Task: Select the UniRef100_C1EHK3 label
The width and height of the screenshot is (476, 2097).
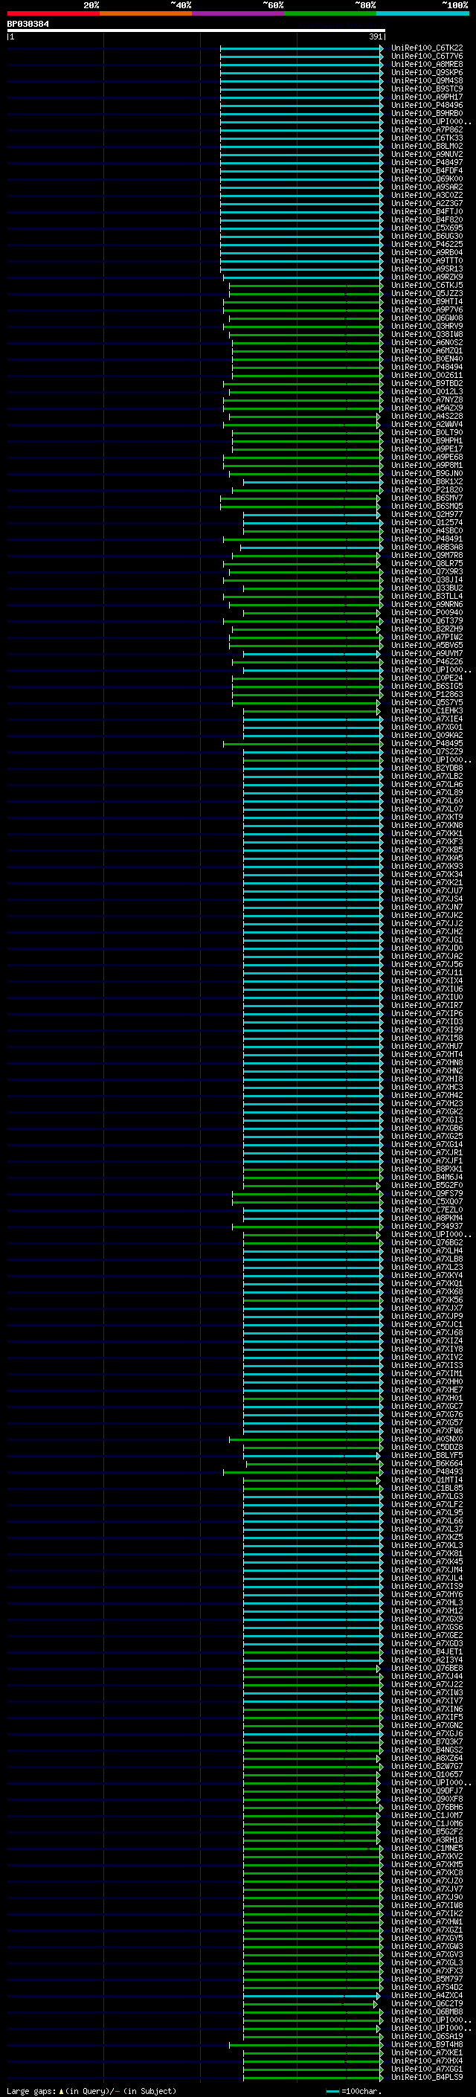Action: click(427, 710)
